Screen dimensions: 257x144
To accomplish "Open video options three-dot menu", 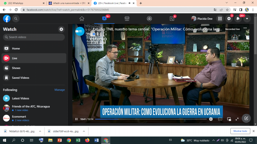I will pyautogui.click(x=245, y=28).
